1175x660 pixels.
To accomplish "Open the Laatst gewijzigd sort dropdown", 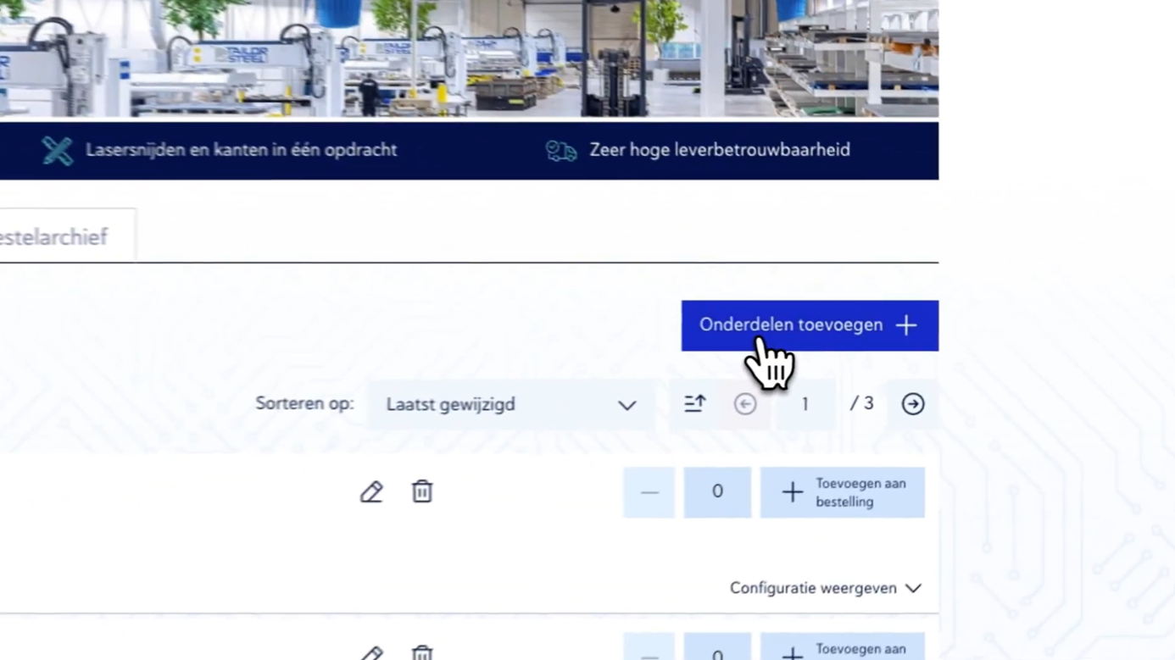I will (x=510, y=404).
